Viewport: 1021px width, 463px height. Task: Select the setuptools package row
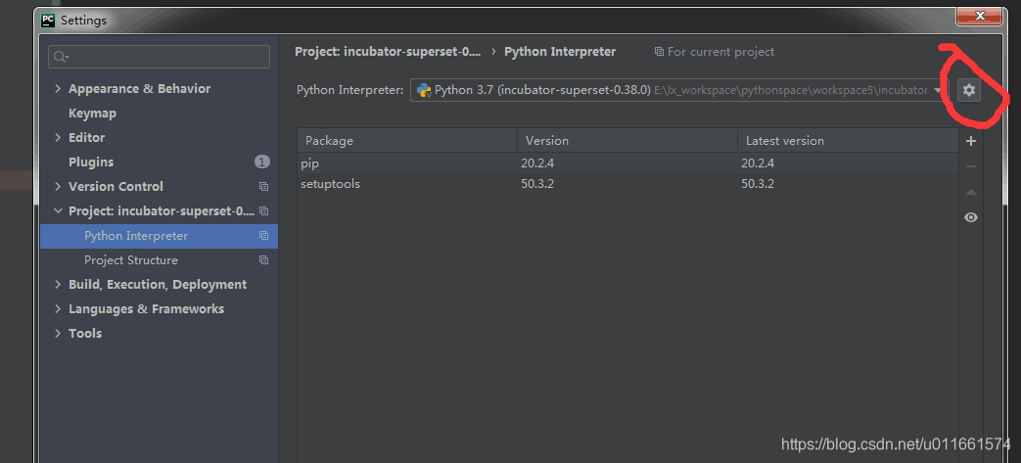point(627,184)
